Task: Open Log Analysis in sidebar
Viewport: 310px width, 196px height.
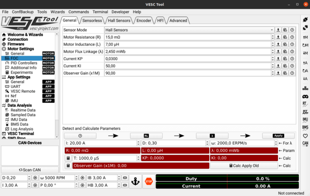Action: click(22, 129)
